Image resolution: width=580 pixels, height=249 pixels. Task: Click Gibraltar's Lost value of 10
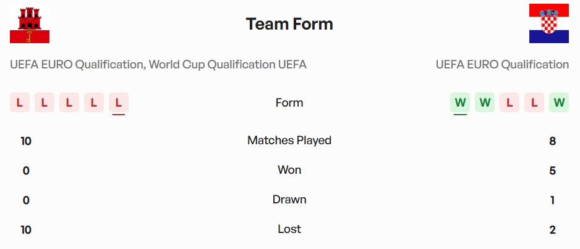[26, 230]
